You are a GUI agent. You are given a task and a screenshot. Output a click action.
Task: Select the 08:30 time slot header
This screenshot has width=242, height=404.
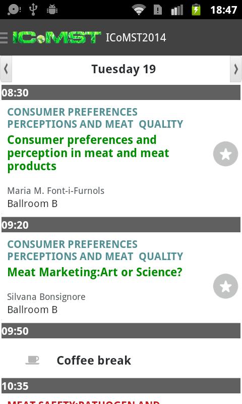121,92
